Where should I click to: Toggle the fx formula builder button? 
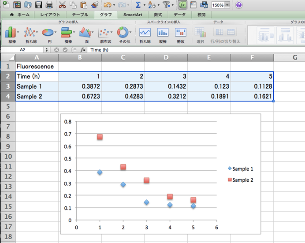click(182, 5)
